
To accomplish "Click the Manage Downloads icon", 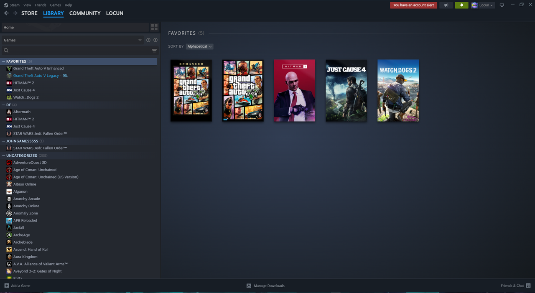I will [x=249, y=285].
